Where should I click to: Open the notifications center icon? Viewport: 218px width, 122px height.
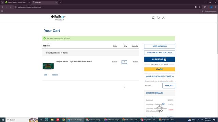pyautogui.click(x=214, y=120)
